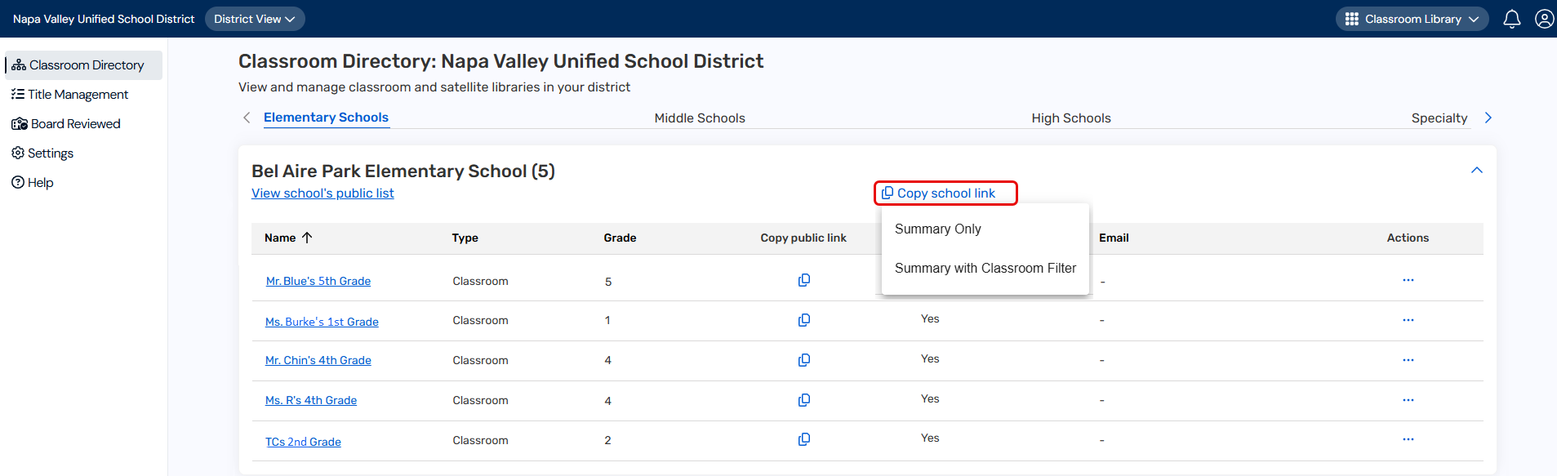Collapse the Bel Aire Park Elementary School section
Image resolution: width=1557 pixels, height=476 pixels.
[x=1476, y=170]
